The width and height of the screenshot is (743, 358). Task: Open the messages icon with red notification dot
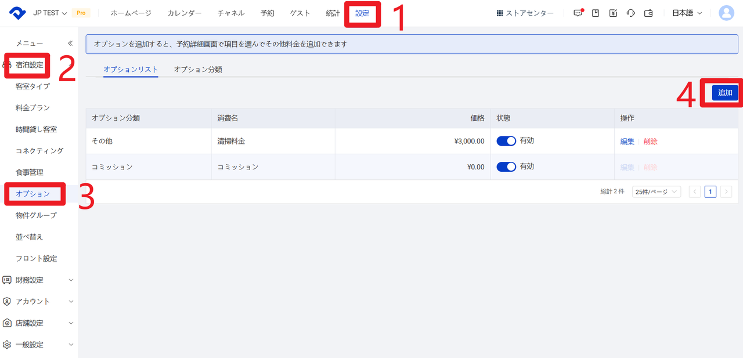point(578,13)
